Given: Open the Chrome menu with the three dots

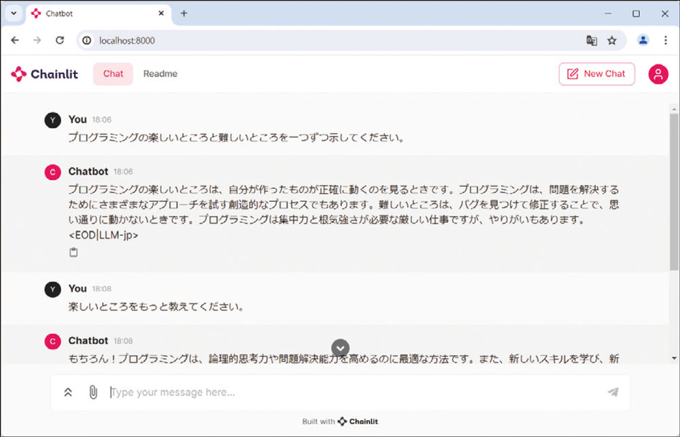Looking at the screenshot, I should pyautogui.click(x=664, y=40).
